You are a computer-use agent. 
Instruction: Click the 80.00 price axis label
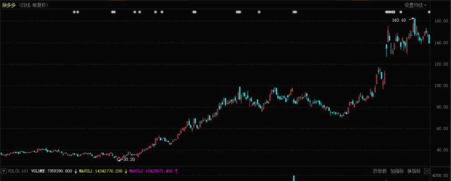(x=442, y=107)
